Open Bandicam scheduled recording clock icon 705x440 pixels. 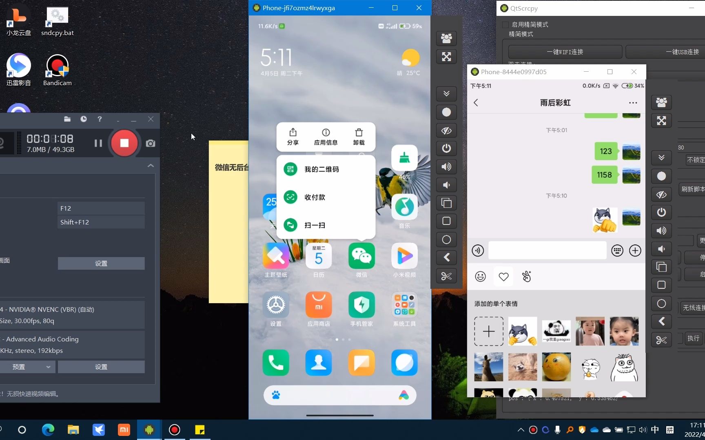tap(84, 119)
